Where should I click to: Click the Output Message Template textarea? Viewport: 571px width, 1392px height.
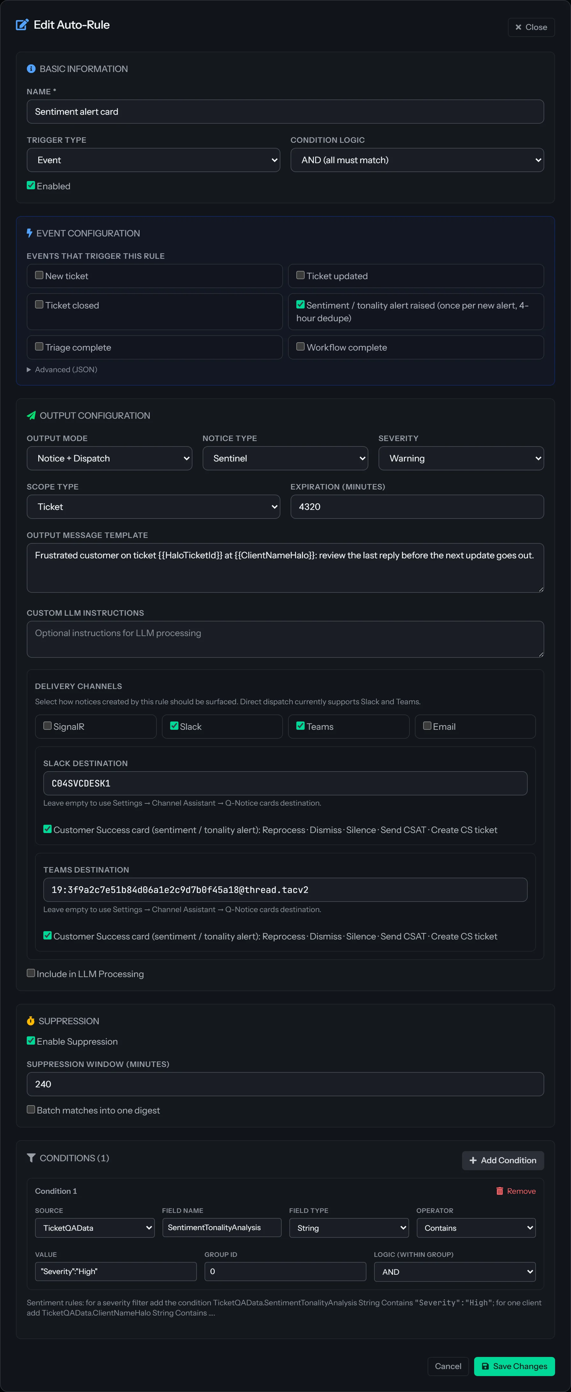pyautogui.click(x=285, y=568)
